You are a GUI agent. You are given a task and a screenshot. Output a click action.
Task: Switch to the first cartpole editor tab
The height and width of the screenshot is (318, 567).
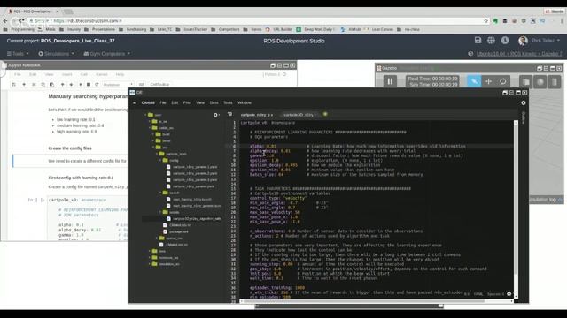coord(257,115)
